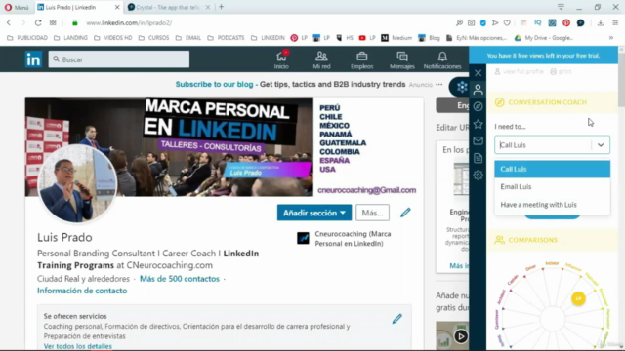Click the COMPARISONS section header

(x=552, y=240)
